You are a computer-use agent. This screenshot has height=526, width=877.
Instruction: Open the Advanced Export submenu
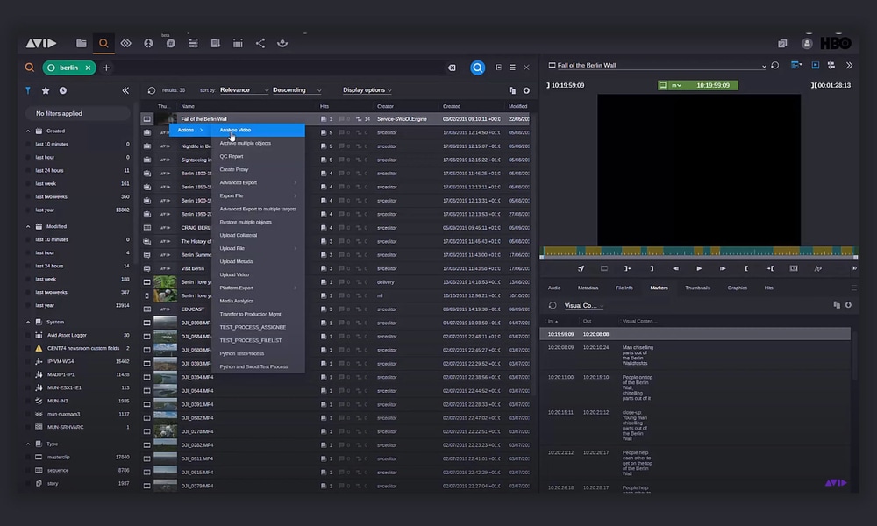click(x=259, y=183)
